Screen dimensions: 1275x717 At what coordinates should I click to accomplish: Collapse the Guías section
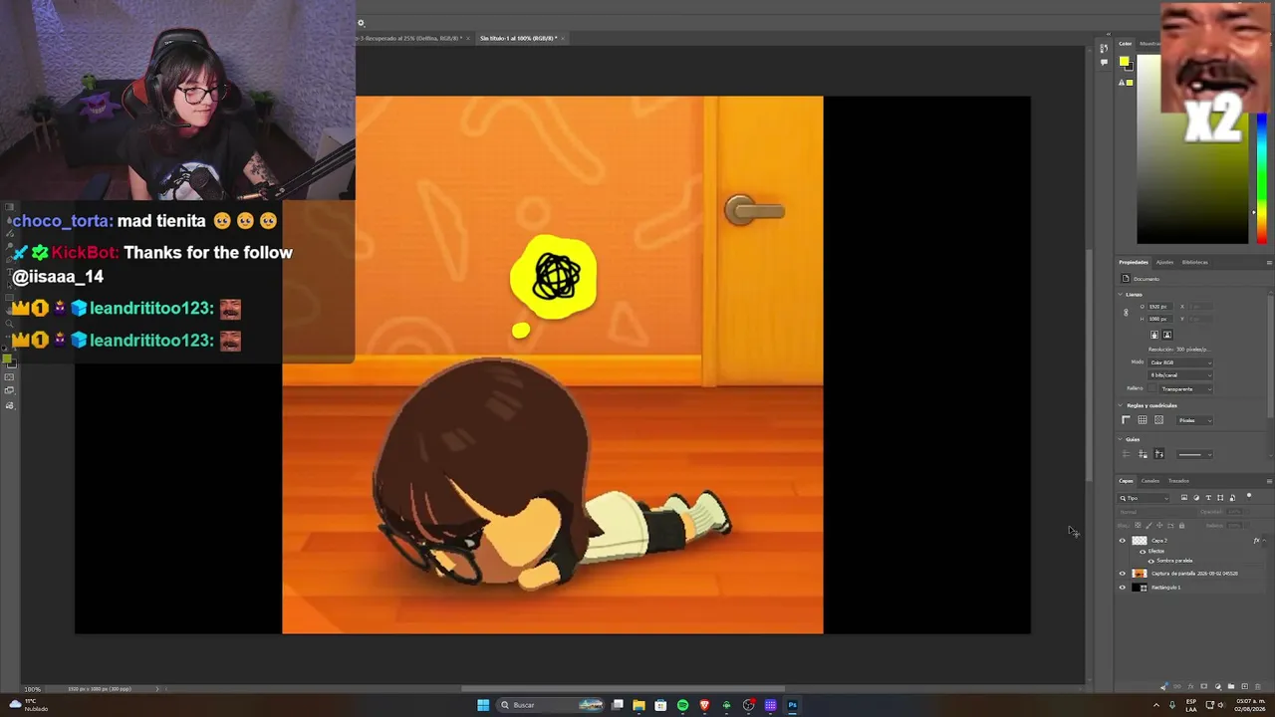(1121, 439)
